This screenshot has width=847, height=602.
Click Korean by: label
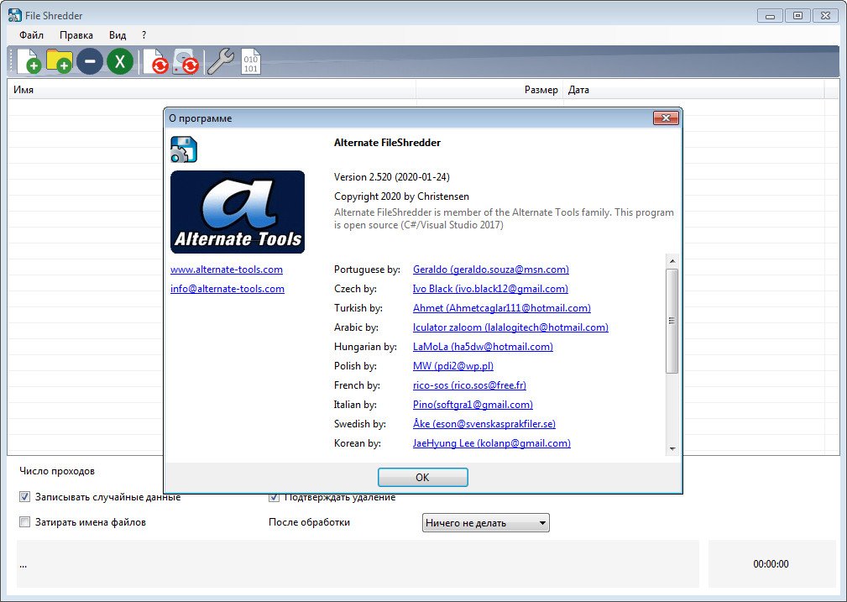coord(358,443)
